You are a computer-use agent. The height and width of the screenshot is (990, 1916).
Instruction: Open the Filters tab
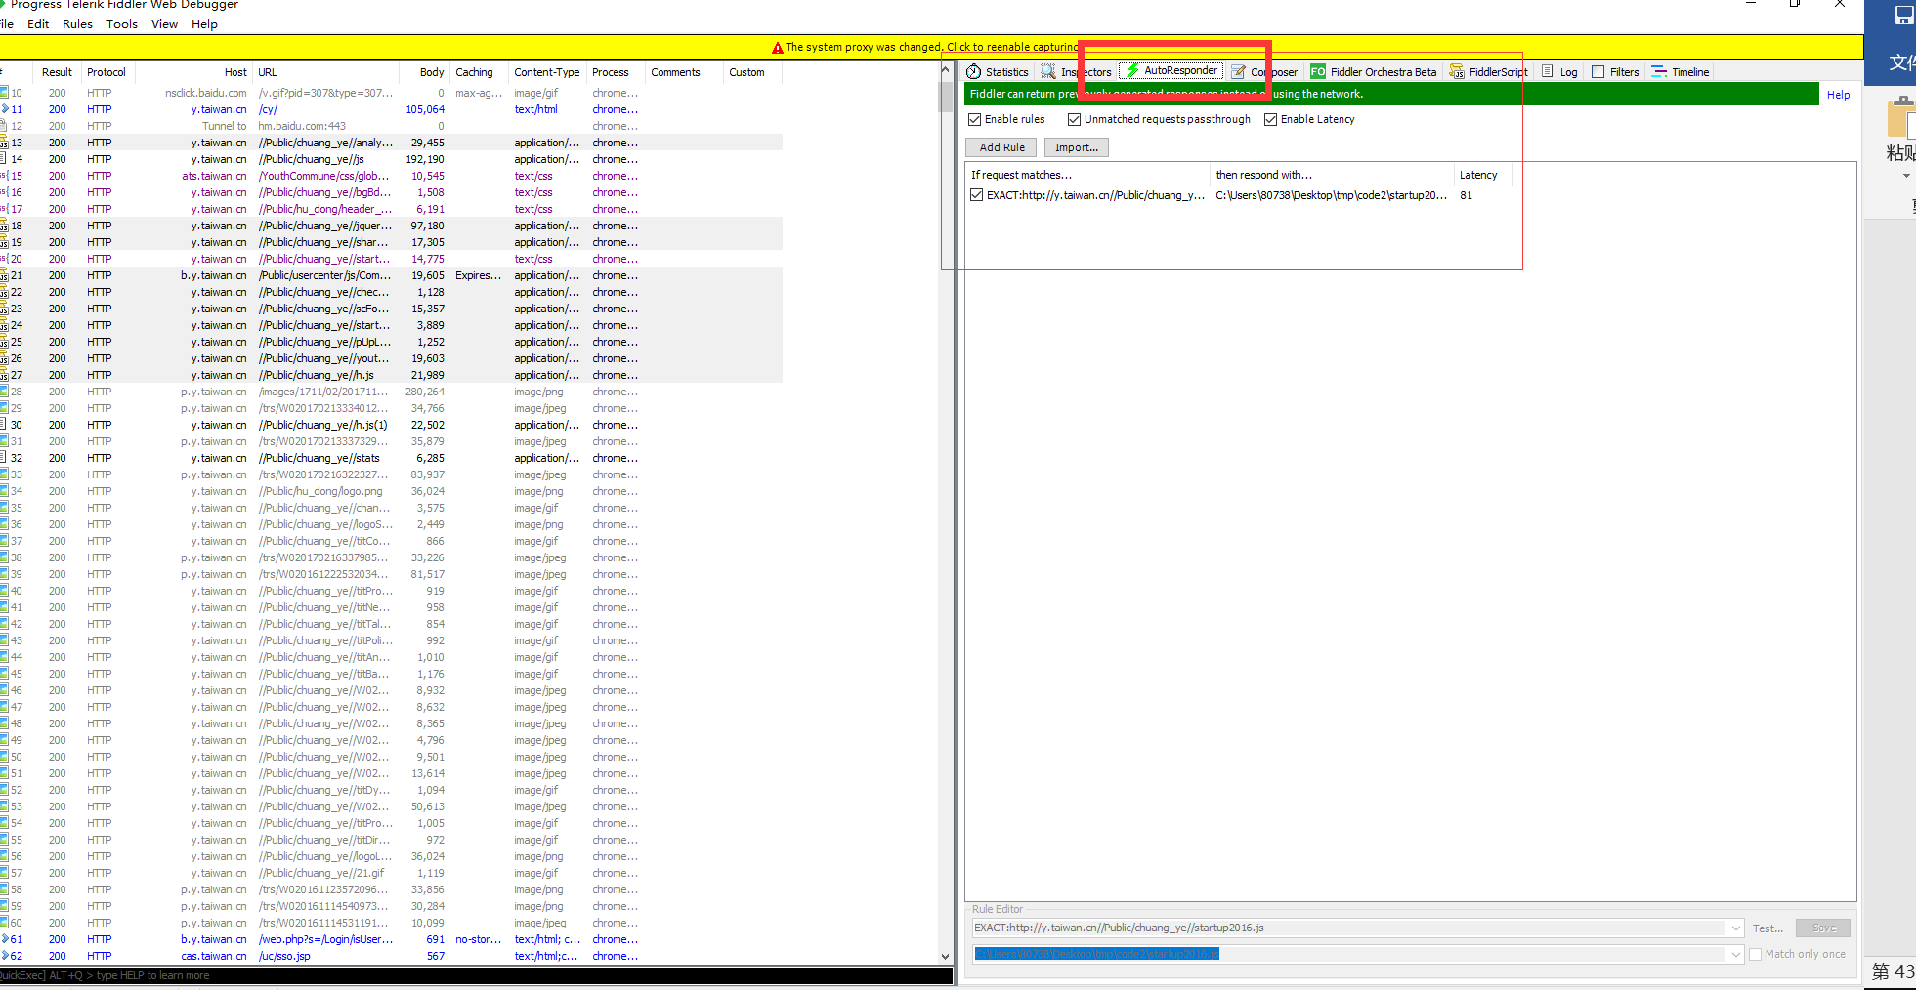click(1616, 72)
